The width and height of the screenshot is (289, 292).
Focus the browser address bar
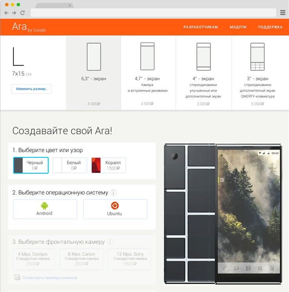(x=153, y=12)
